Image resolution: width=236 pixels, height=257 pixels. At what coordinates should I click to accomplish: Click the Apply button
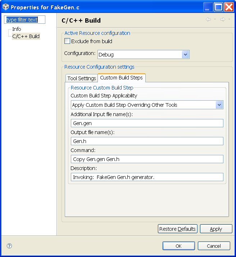click(216, 229)
